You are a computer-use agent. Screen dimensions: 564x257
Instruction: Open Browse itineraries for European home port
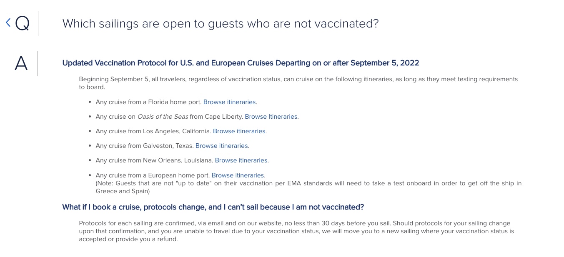click(238, 175)
